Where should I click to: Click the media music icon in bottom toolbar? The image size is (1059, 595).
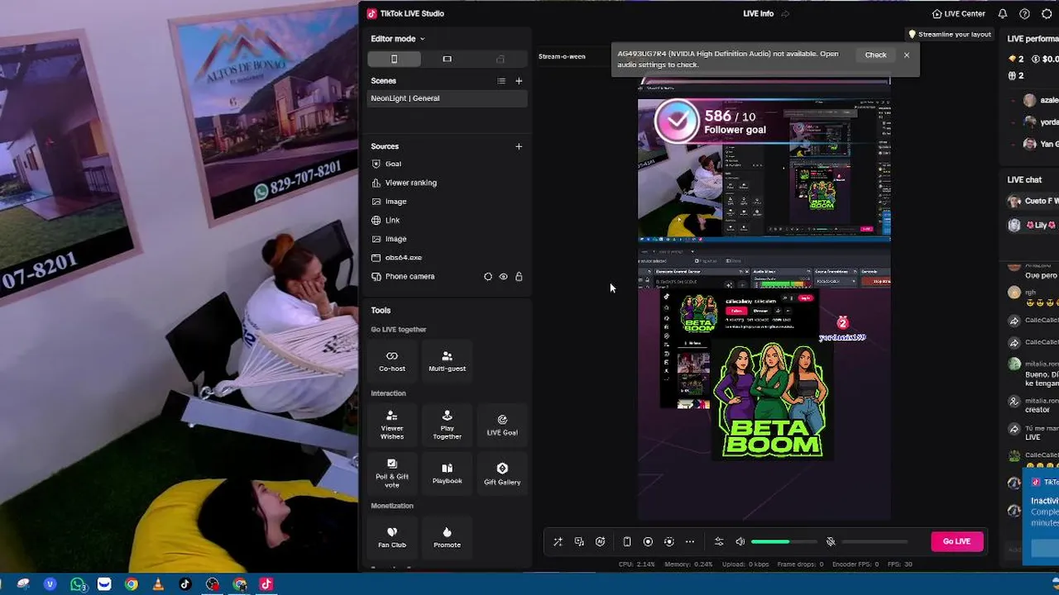tap(579, 542)
